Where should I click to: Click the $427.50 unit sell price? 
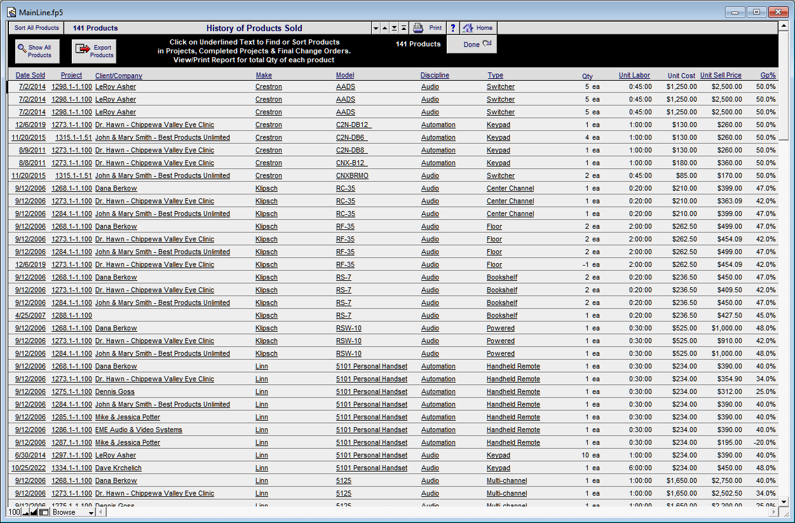[728, 315]
